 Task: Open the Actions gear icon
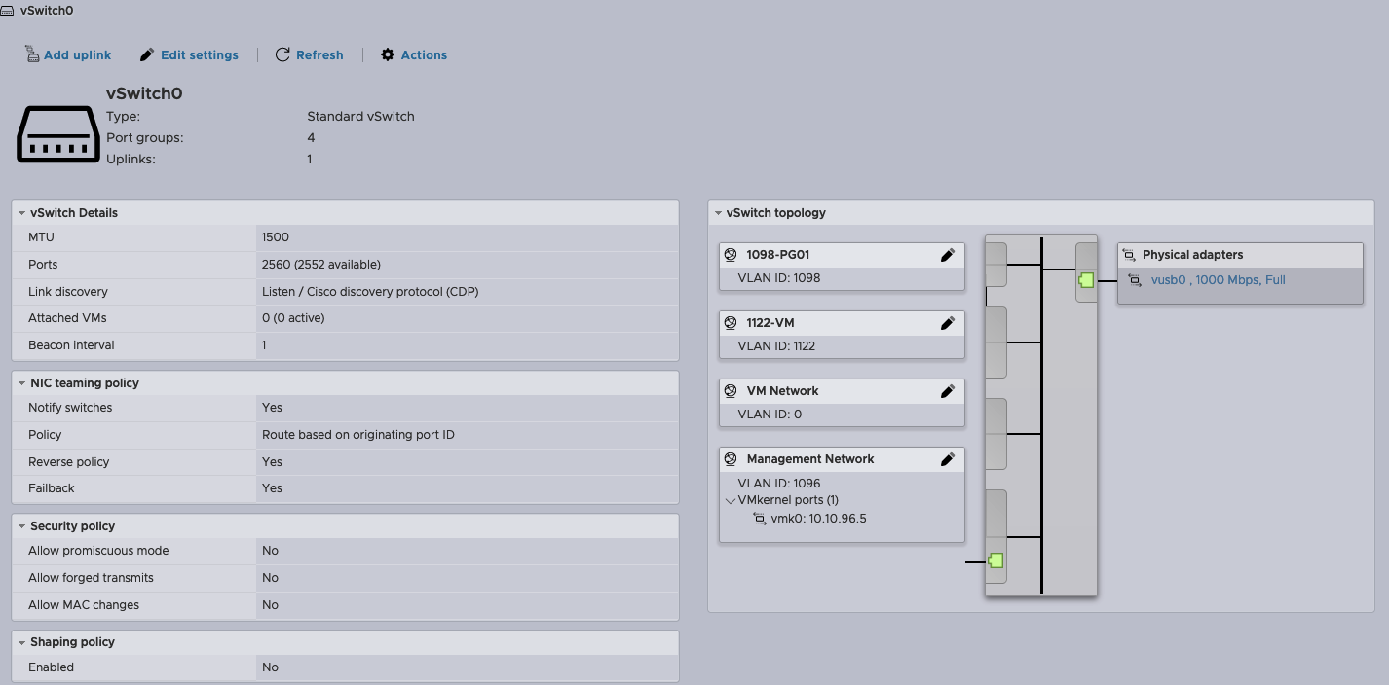pyautogui.click(x=386, y=54)
